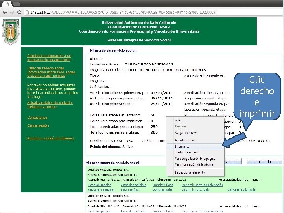The height and width of the screenshot is (213, 284).
Task: Click Cancelar solicitud in the green program row
Action: point(133,185)
